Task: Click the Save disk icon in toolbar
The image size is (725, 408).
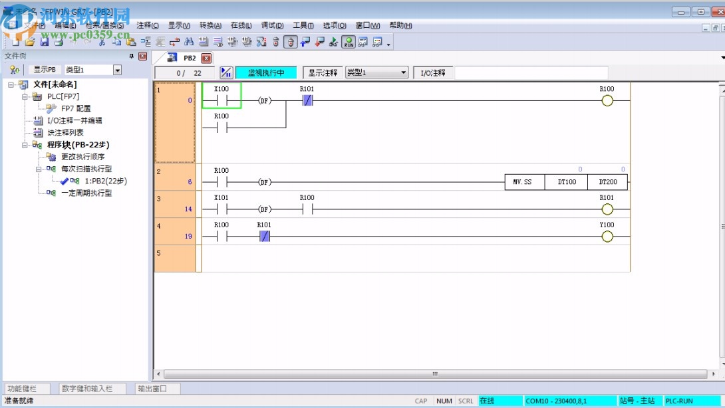Action: point(45,42)
